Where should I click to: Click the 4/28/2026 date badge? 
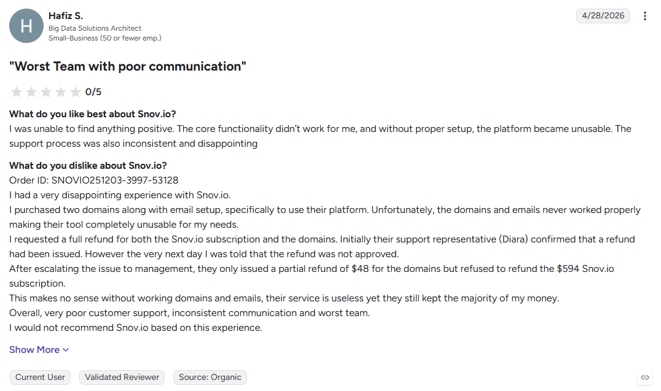click(x=603, y=15)
